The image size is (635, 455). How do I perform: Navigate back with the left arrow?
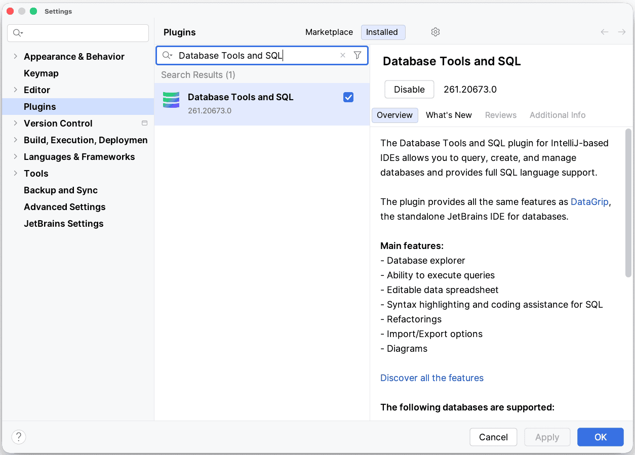[x=604, y=32]
